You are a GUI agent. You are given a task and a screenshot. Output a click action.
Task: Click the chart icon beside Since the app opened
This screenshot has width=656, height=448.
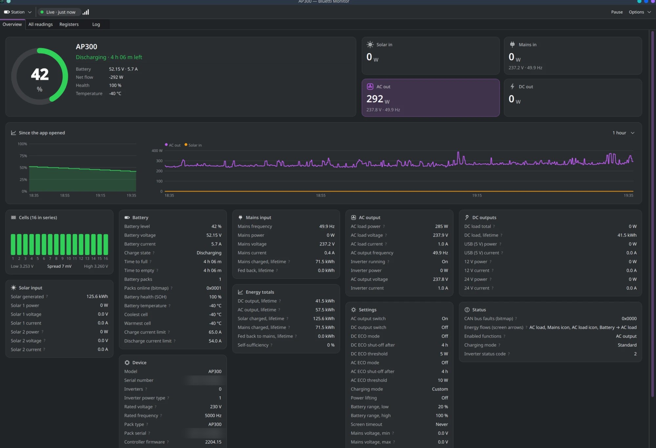click(x=13, y=133)
